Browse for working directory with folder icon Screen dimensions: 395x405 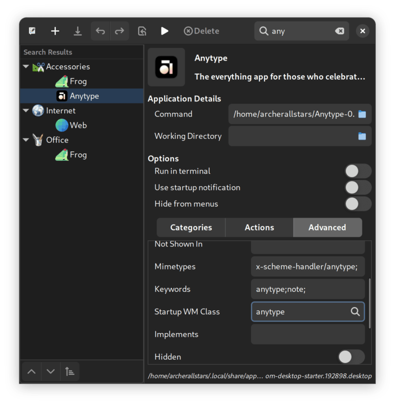point(362,136)
